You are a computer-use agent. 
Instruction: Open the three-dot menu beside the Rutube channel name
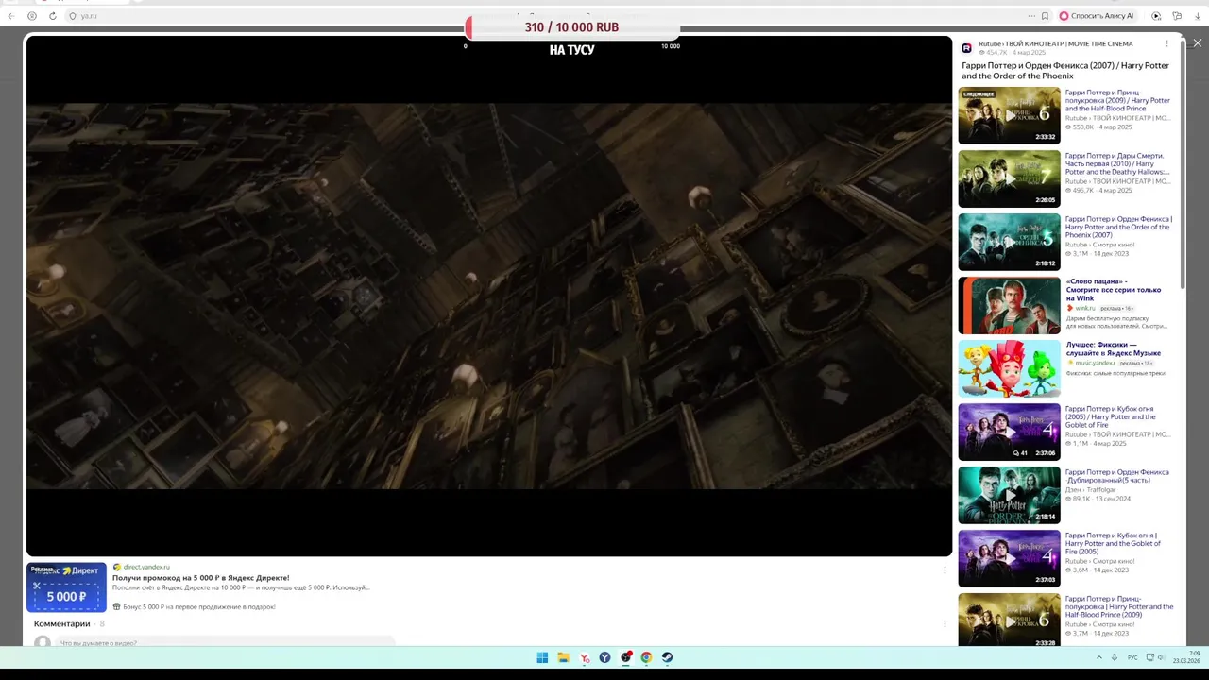tap(1166, 43)
